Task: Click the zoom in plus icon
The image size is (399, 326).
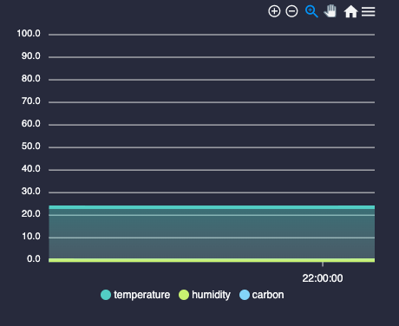Action: tap(274, 11)
